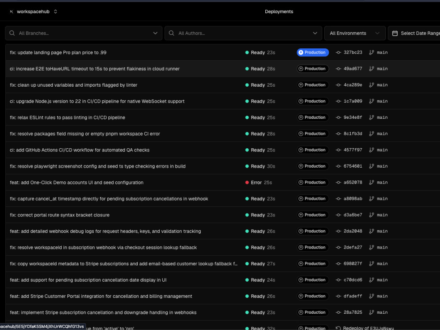This screenshot has width=440, height=330.
Task: Open the Stripe subscriptions metadata deployment
Action: tap(124, 264)
